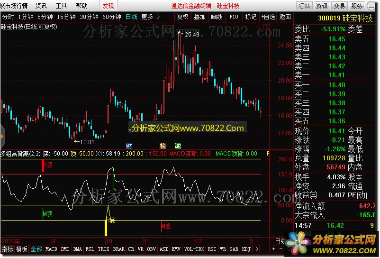Switch indicator to EMV
This screenshot has height=258, width=380.
[176, 249]
